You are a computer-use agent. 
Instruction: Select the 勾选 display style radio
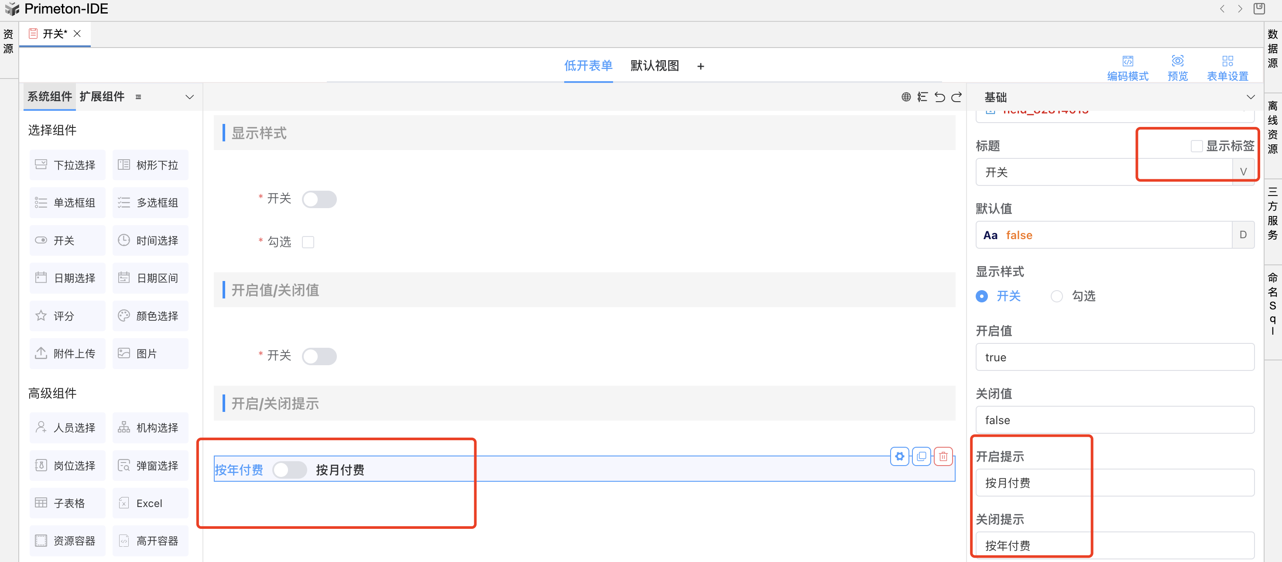coord(1056,297)
